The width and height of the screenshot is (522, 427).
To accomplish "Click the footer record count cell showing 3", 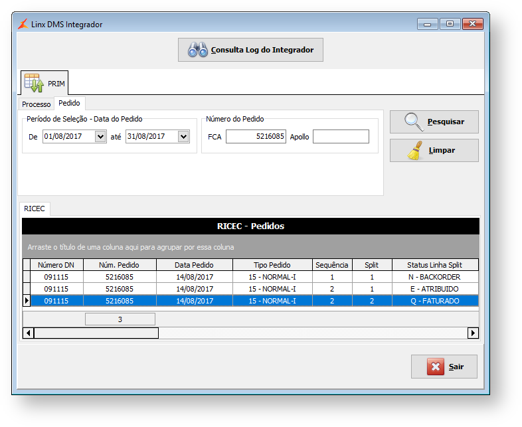I will tap(120, 319).
